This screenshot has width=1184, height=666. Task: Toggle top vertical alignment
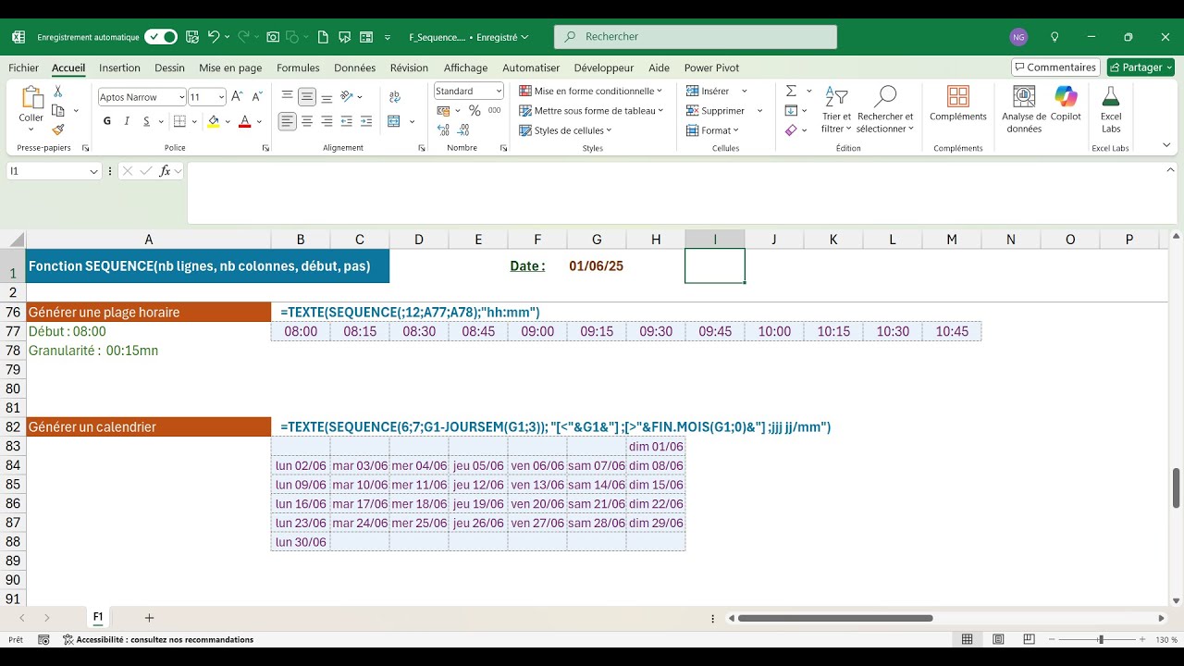pyautogui.click(x=288, y=96)
